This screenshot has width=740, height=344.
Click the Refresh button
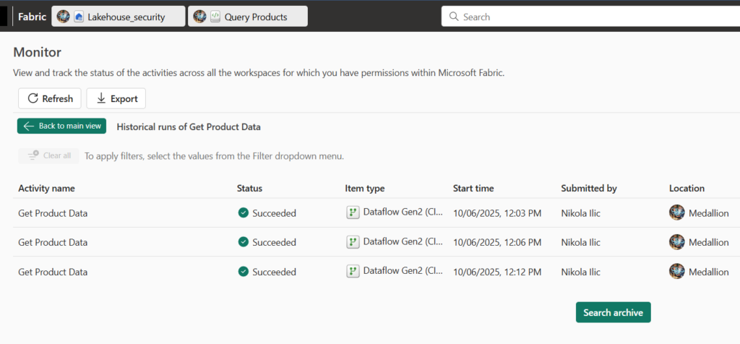click(x=49, y=98)
